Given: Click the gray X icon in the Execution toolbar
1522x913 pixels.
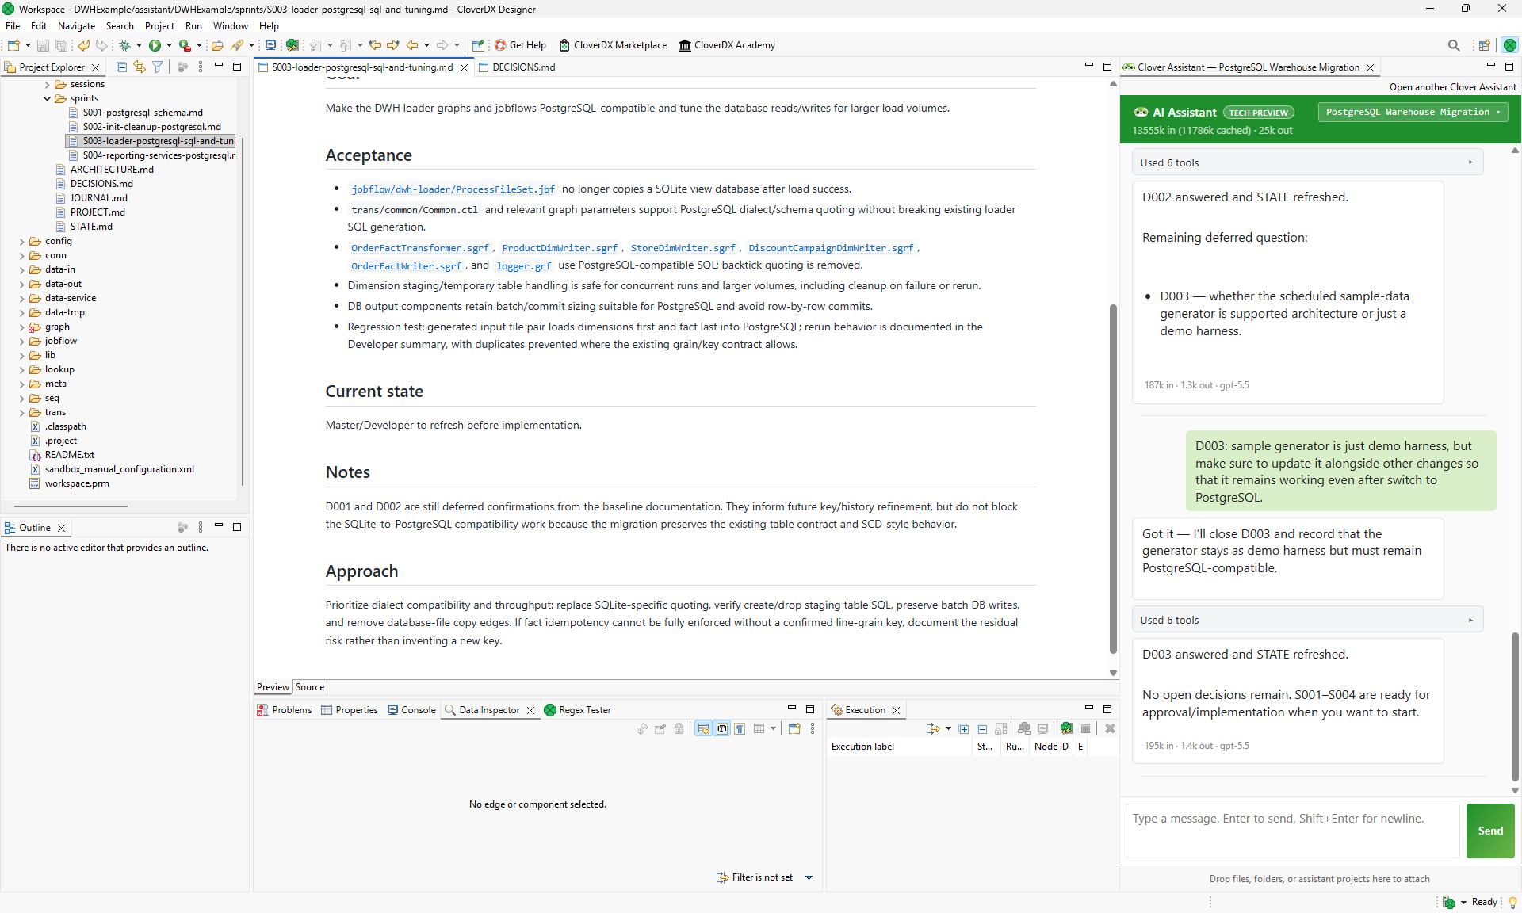Looking at the screenshot, I should tap(1110, 728).
